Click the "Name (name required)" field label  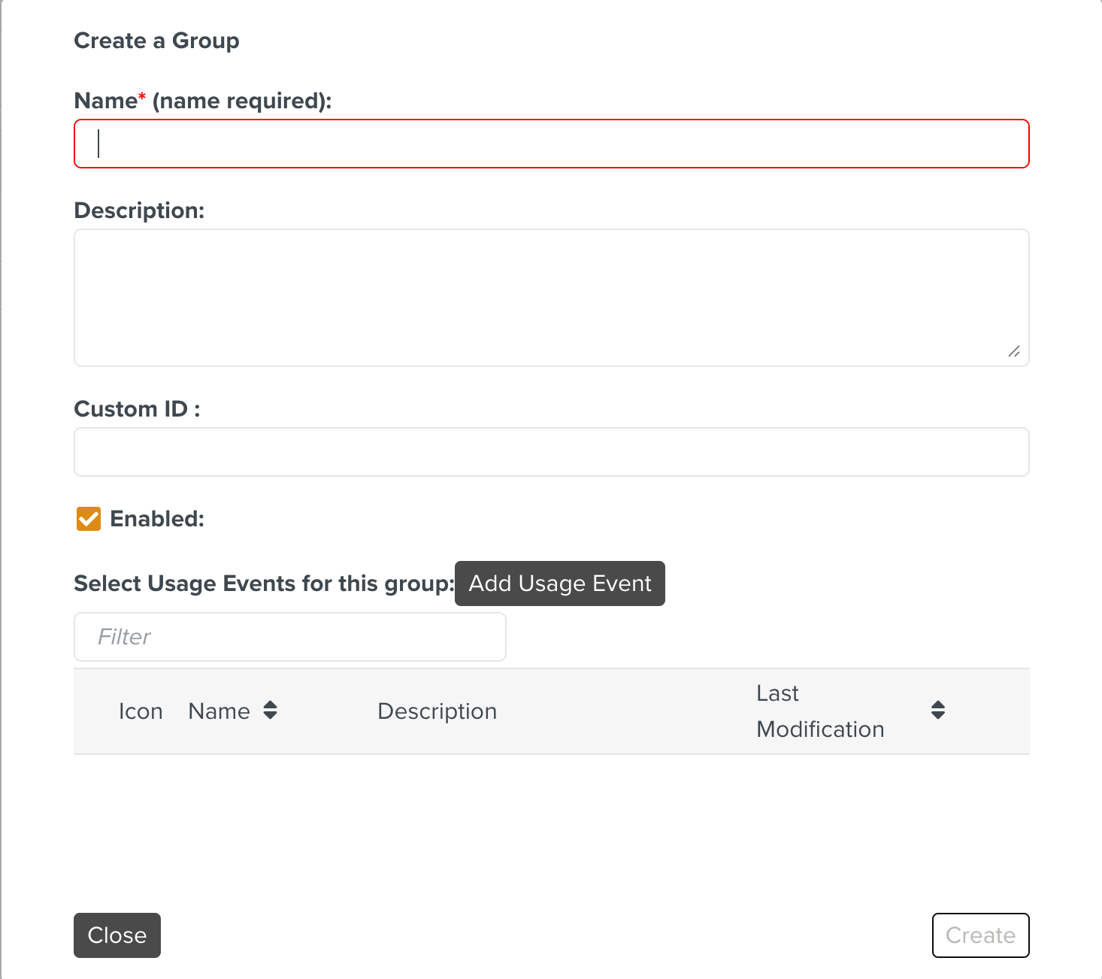point(203,101)
